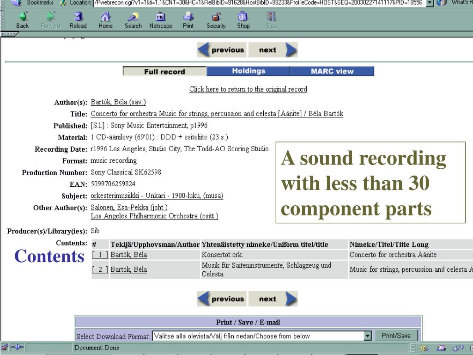Image resolution: width=473 pixels, height=355 pixels.
Task: Click the status bar lock security icon
Action: (5, 348)
